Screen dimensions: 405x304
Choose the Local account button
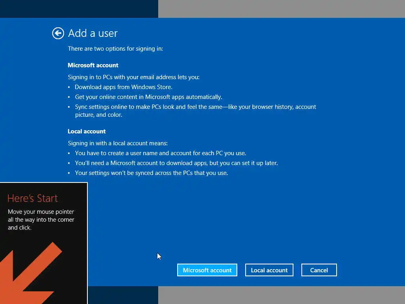pos(269,270)
